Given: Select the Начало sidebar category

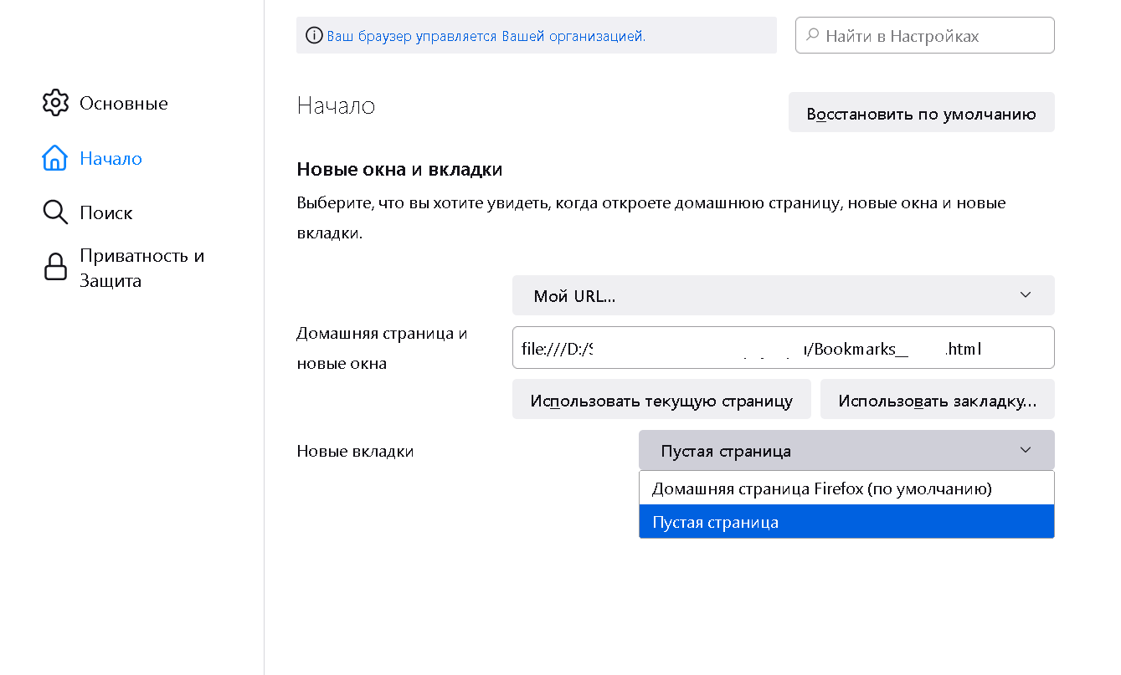Looking at the screenshot, I should point(111,159).
